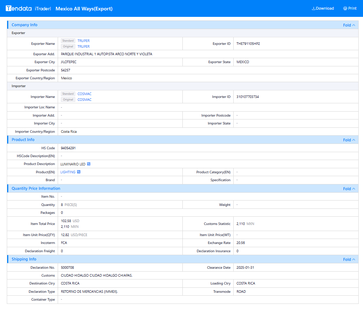
Task: Click exporter postcode 54257
Action: coord(66,70)
